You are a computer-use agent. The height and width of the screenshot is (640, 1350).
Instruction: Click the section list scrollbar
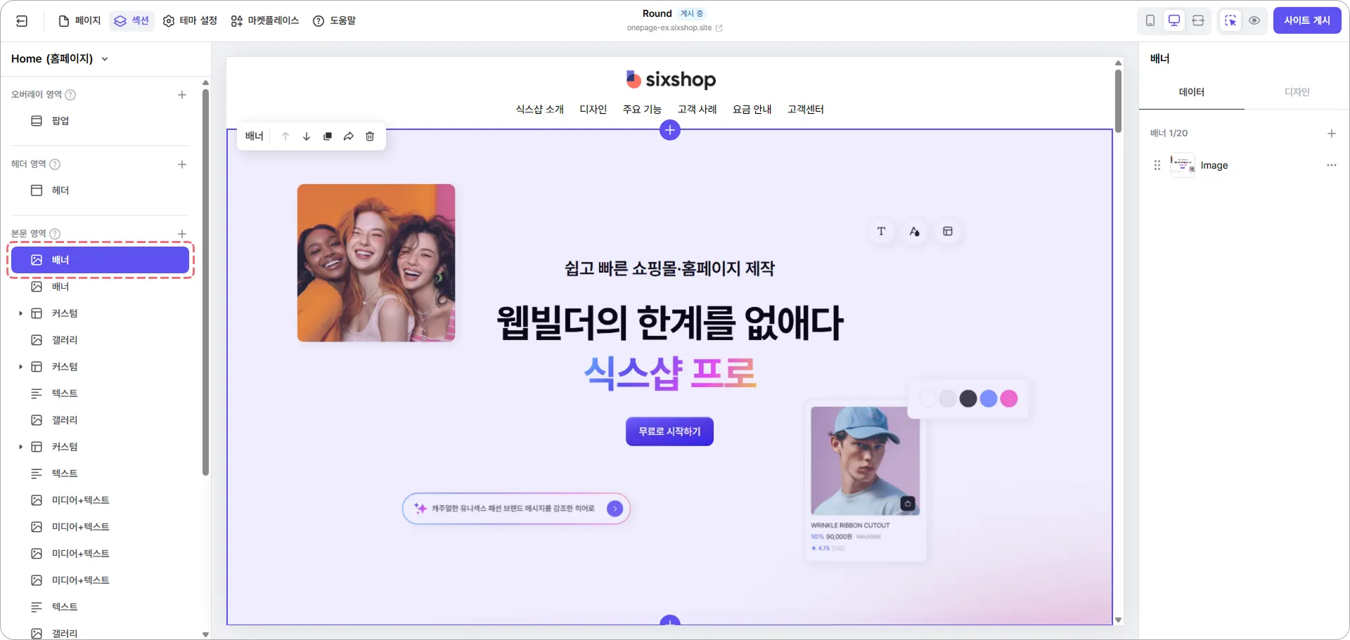point(205,281)
